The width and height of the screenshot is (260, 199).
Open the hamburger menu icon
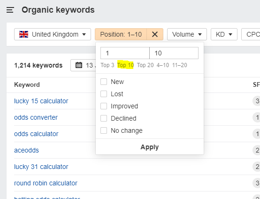(x=10, y=10)
